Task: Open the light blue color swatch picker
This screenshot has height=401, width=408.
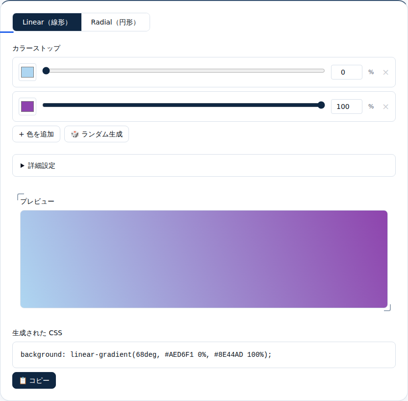Action: pos(27,72)
